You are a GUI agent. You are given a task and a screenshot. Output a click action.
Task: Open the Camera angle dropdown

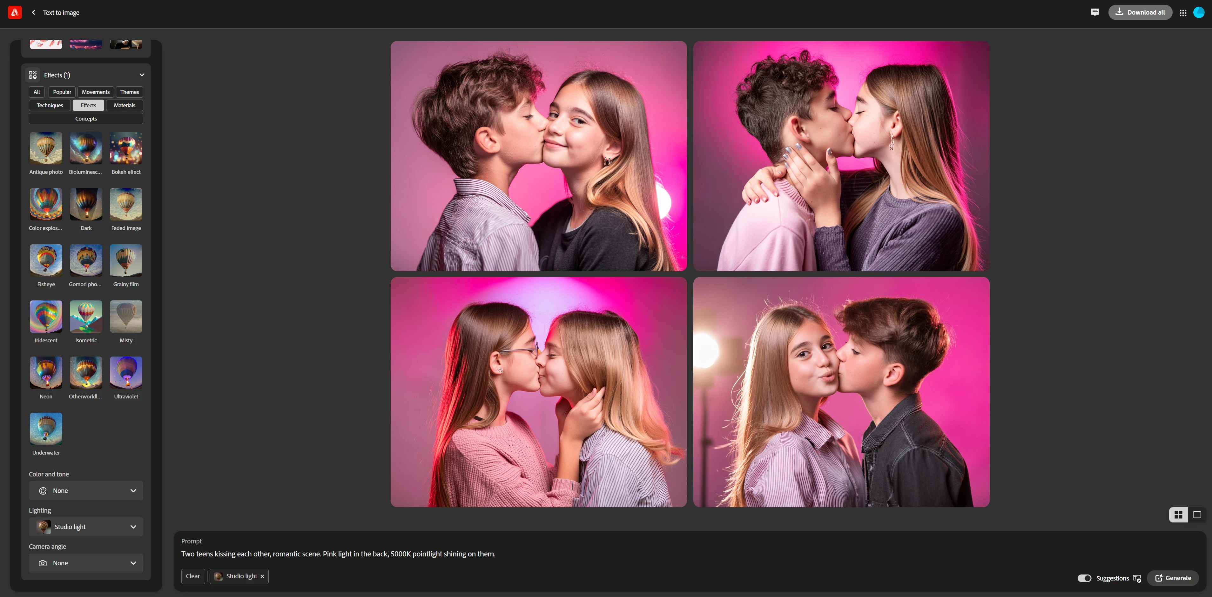86,563
